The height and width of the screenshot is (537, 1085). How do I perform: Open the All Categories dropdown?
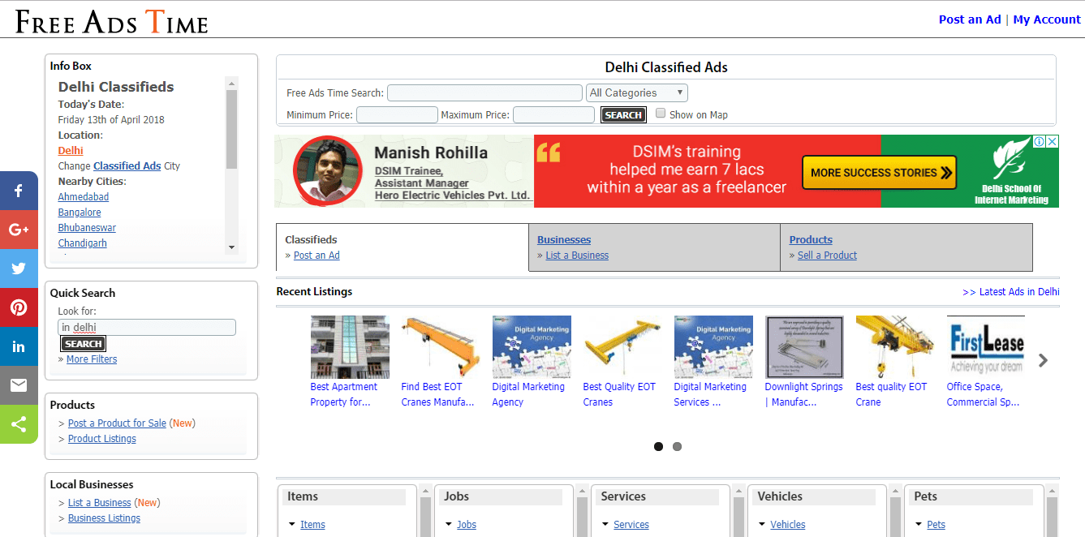[x=636, y=92]
